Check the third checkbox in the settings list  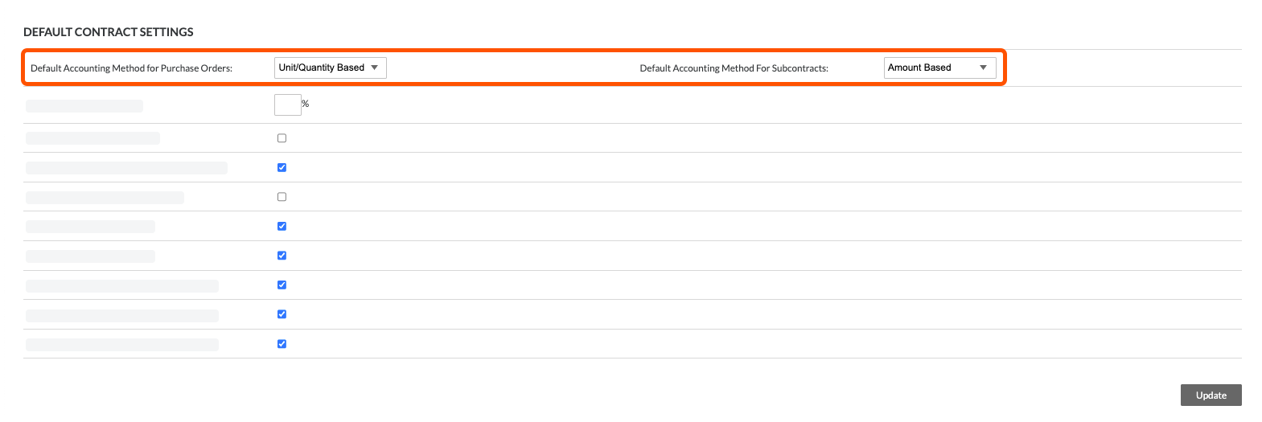click(282, 197)
